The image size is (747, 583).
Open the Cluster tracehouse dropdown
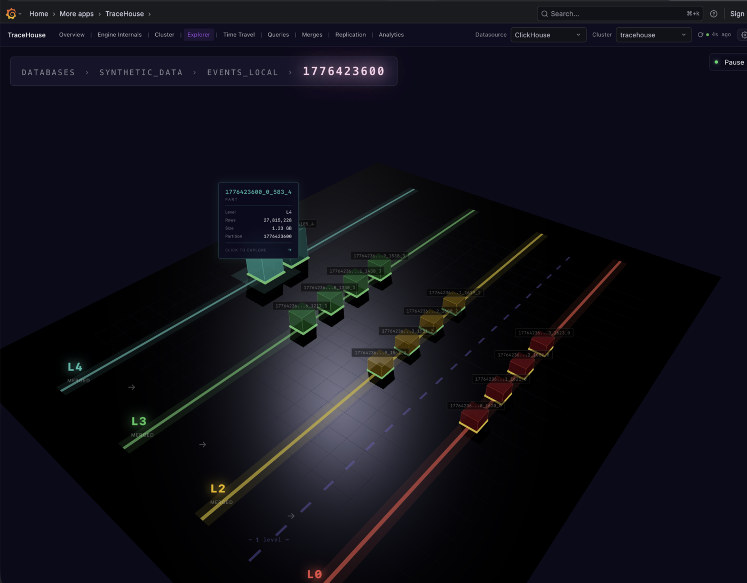pyautogui.click(x=654, y=35)
